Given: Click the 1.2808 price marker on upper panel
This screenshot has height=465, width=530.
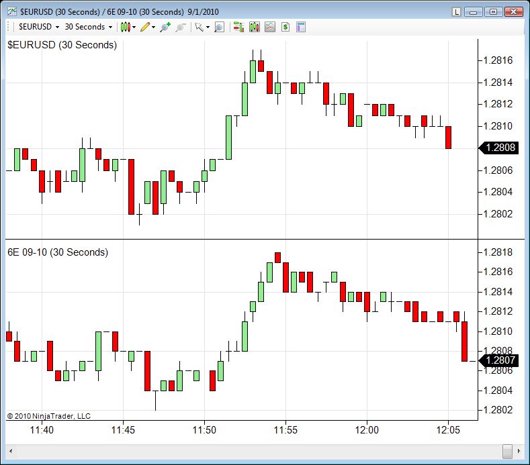Looking at the screenshot, I should coord(498,148).
